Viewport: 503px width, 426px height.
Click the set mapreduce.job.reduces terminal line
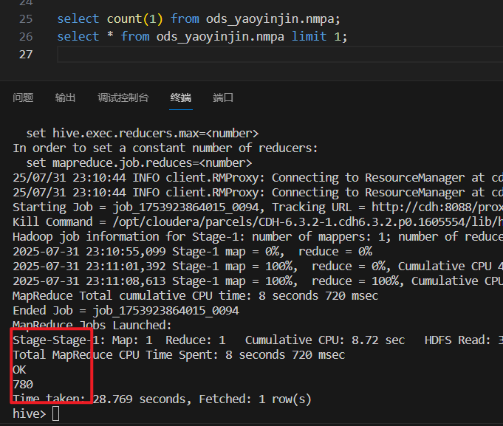(139, 162)
